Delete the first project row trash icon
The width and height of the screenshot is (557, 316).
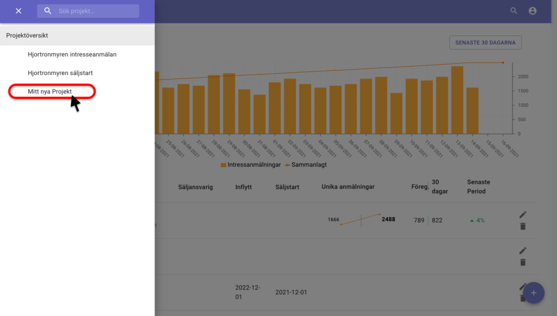point(523,226)
